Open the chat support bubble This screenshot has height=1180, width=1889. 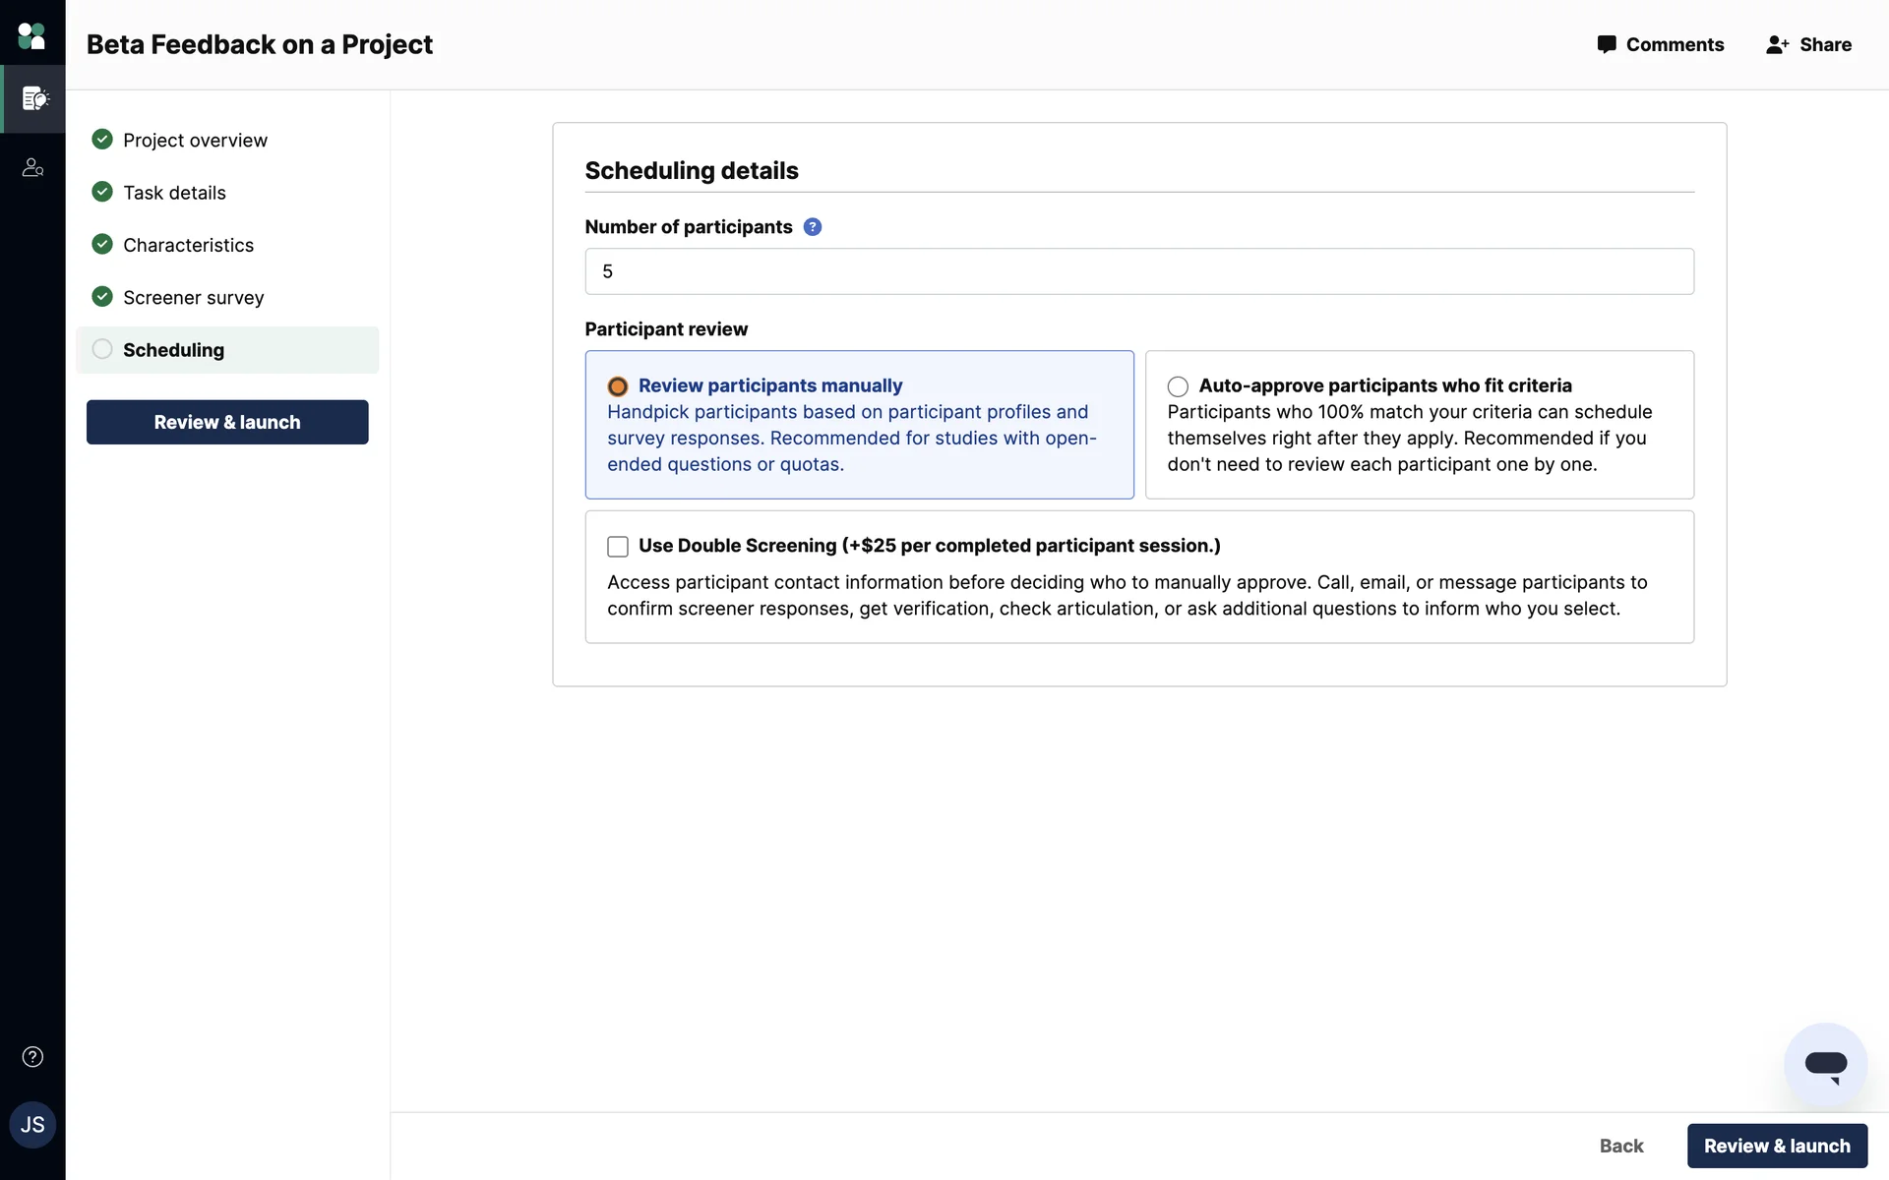coord(1825,1065)
